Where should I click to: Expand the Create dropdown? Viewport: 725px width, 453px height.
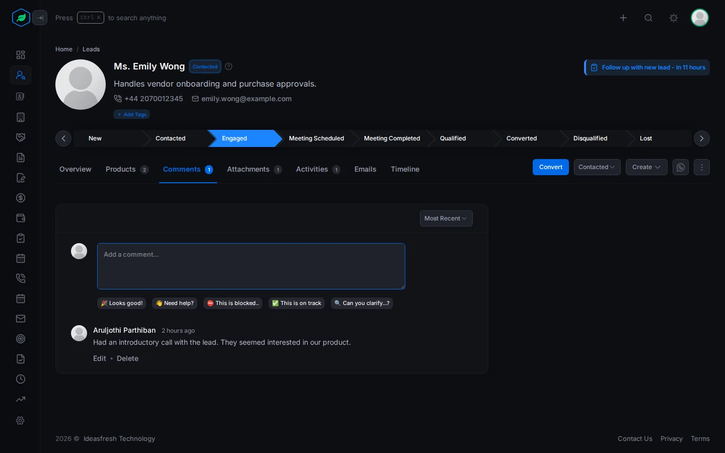(x=646, y=167)
